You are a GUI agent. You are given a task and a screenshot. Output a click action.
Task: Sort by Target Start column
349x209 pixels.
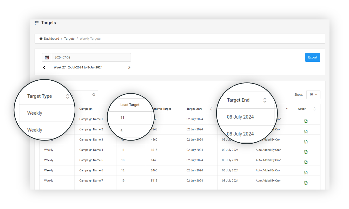[x=211, y=109]
